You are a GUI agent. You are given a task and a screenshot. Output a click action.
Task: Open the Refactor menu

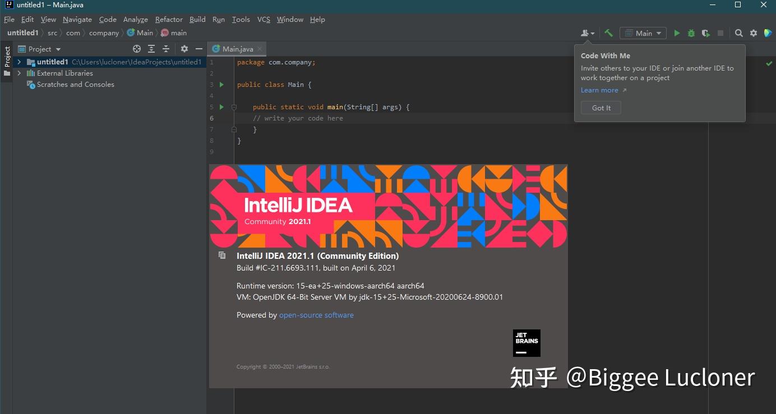(x=169, y=19)
